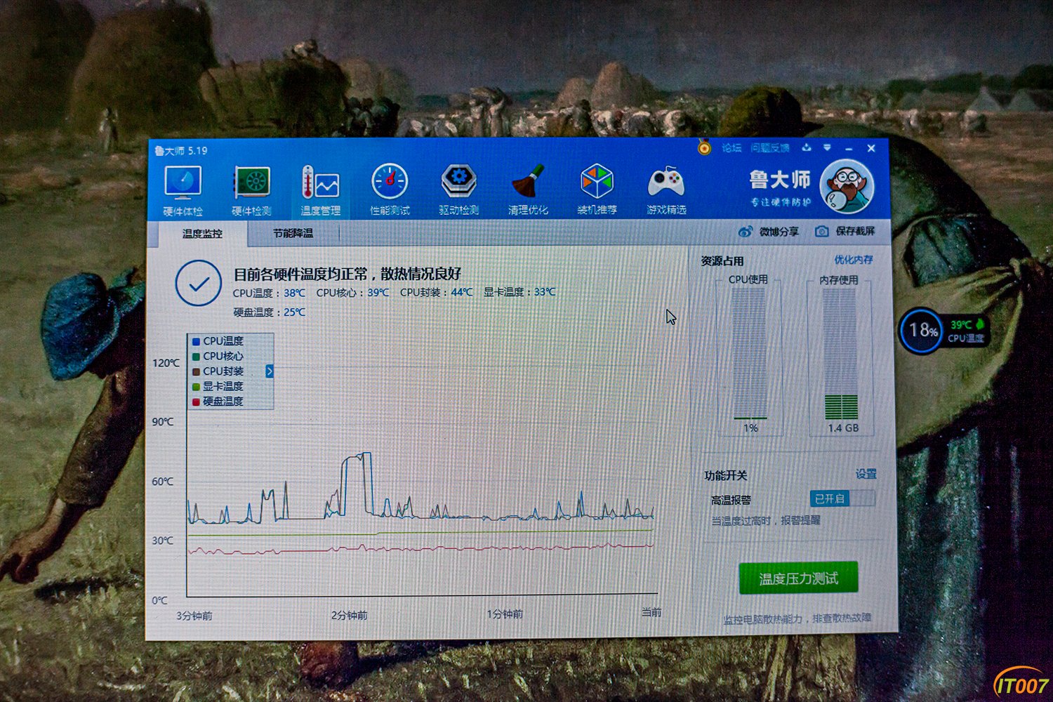Click the '当前' time axis label
Image resolution: width=1053 pixels, height=702 pixels.
[651, 612]
